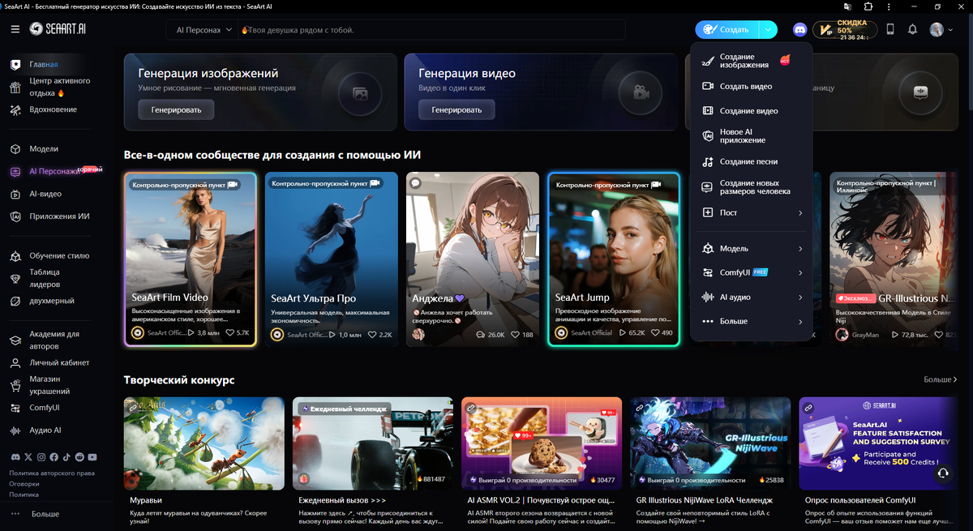Open the browser extensions puzzle icon
Screen dimensions: 973x531
[x=868, y=6]
